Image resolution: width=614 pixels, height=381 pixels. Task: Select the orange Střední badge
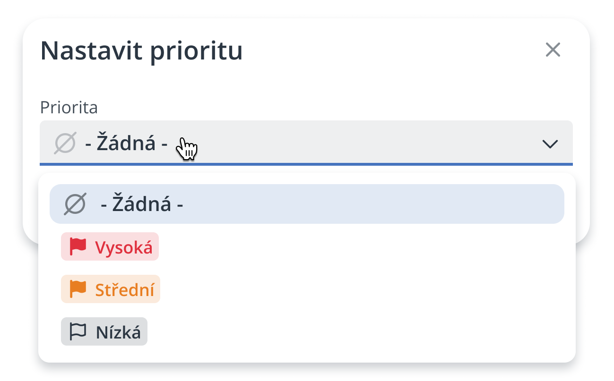click(x=111, y=289)
